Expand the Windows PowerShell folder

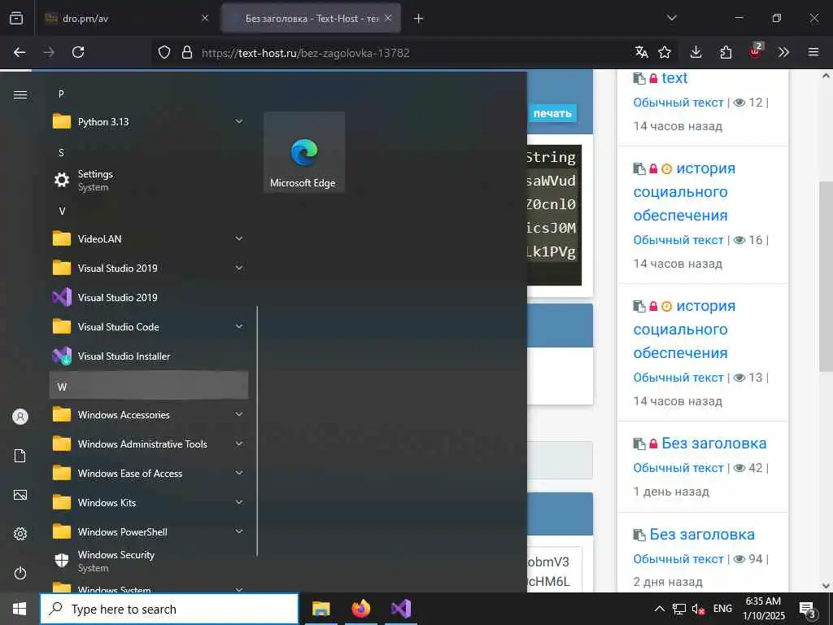coord(149,532)
